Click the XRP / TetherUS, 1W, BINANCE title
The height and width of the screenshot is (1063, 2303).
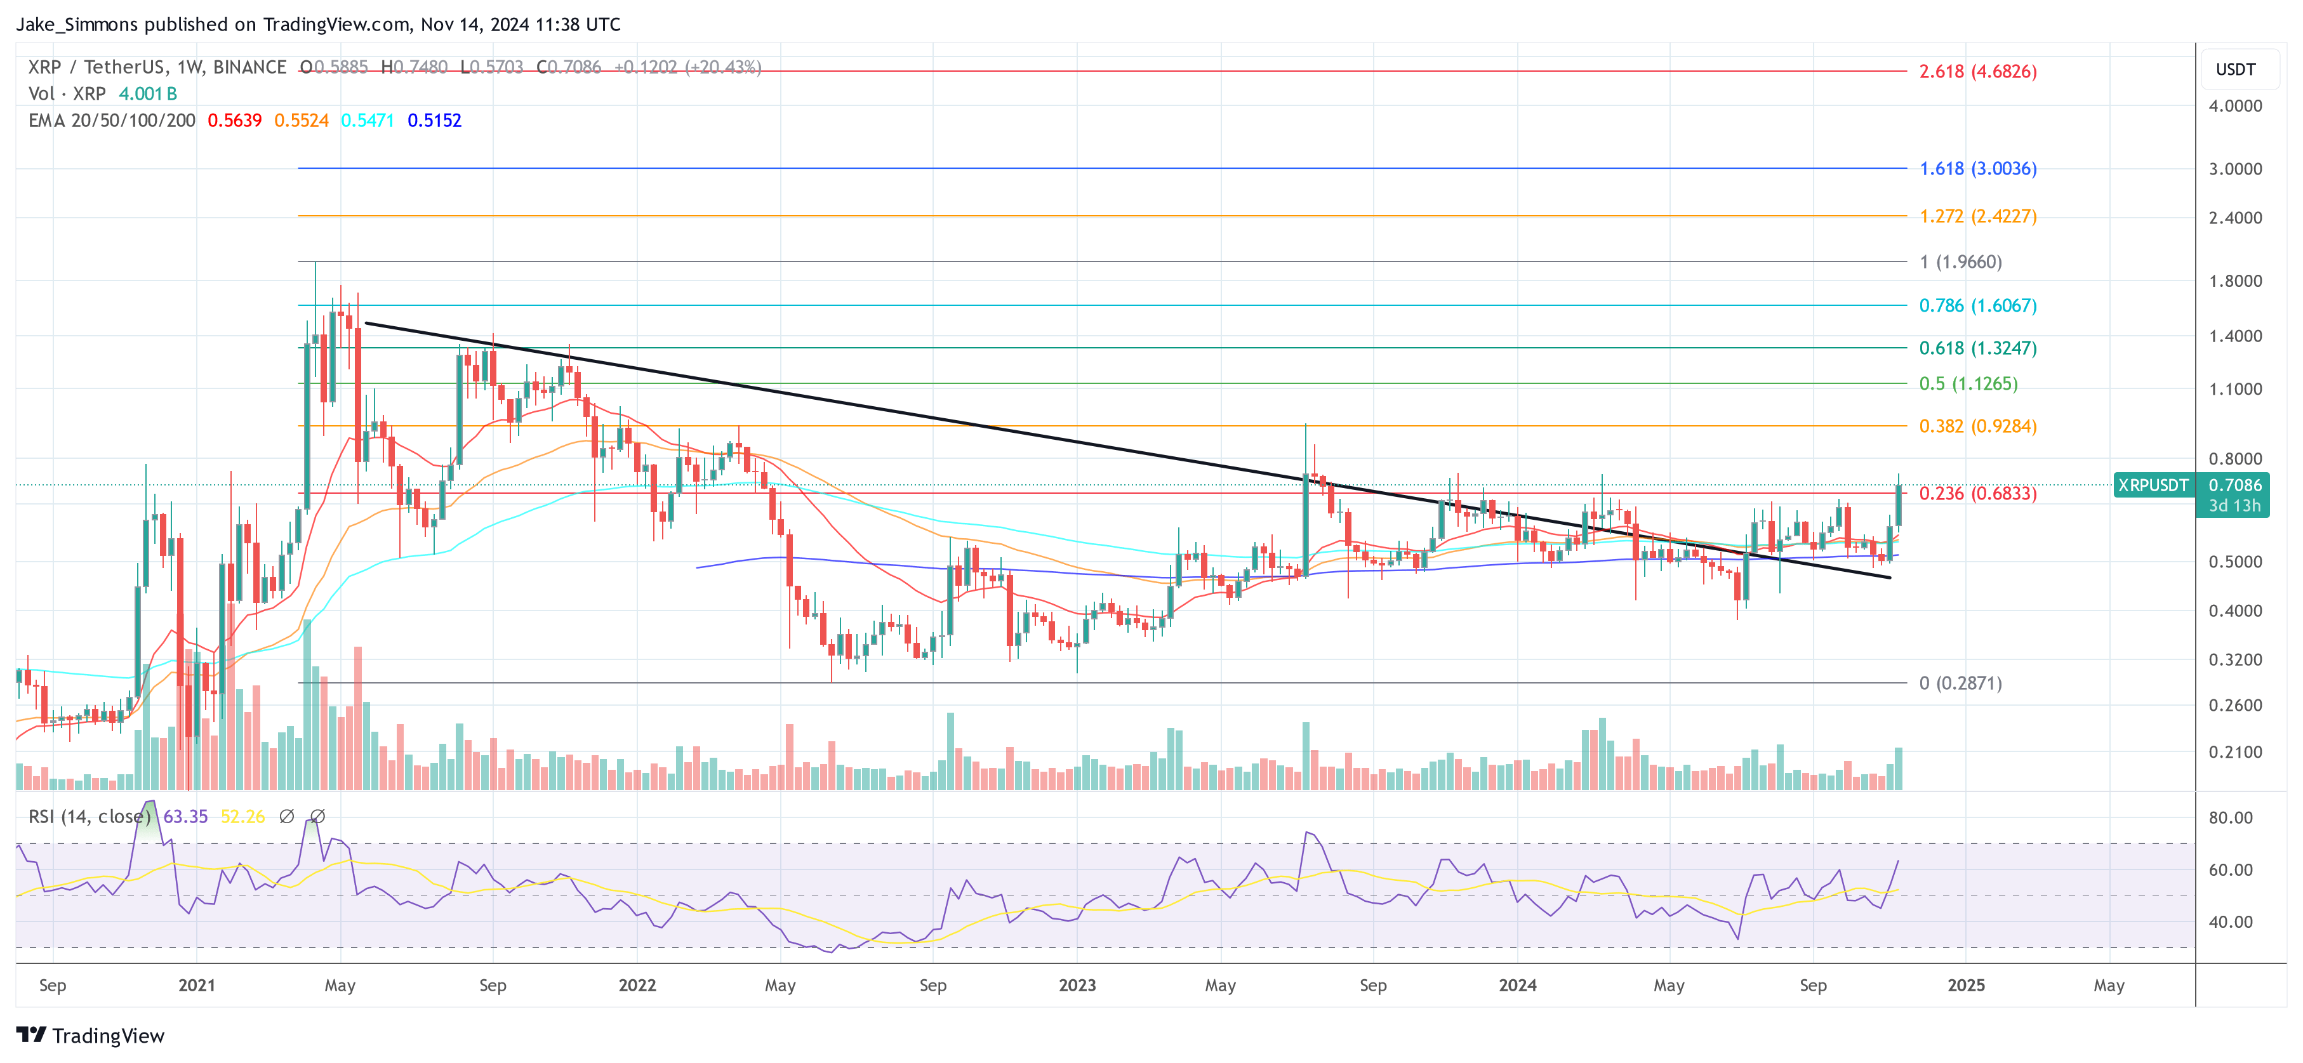(157, 67)
